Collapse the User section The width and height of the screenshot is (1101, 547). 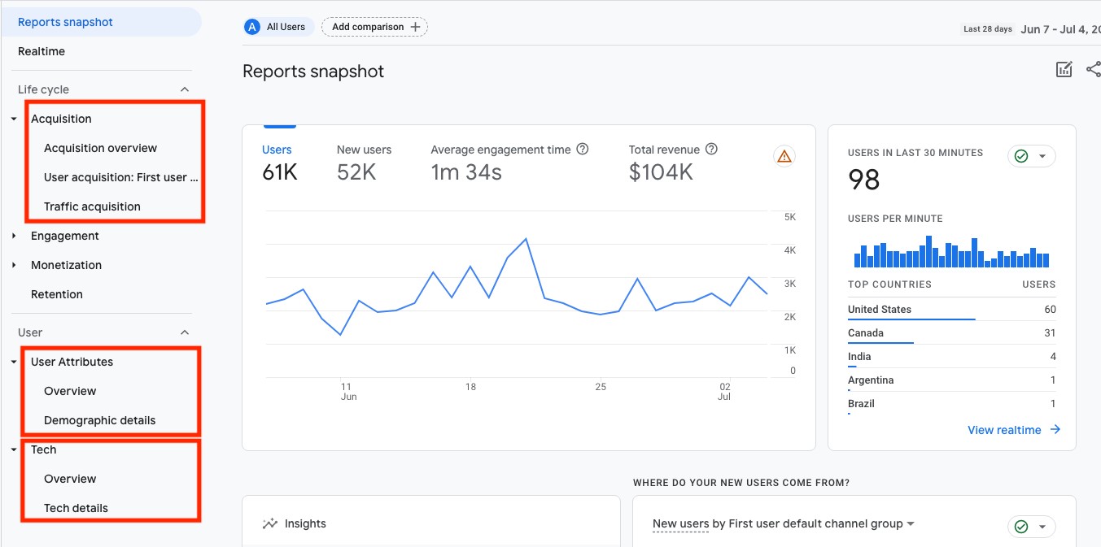pos(185,332)
